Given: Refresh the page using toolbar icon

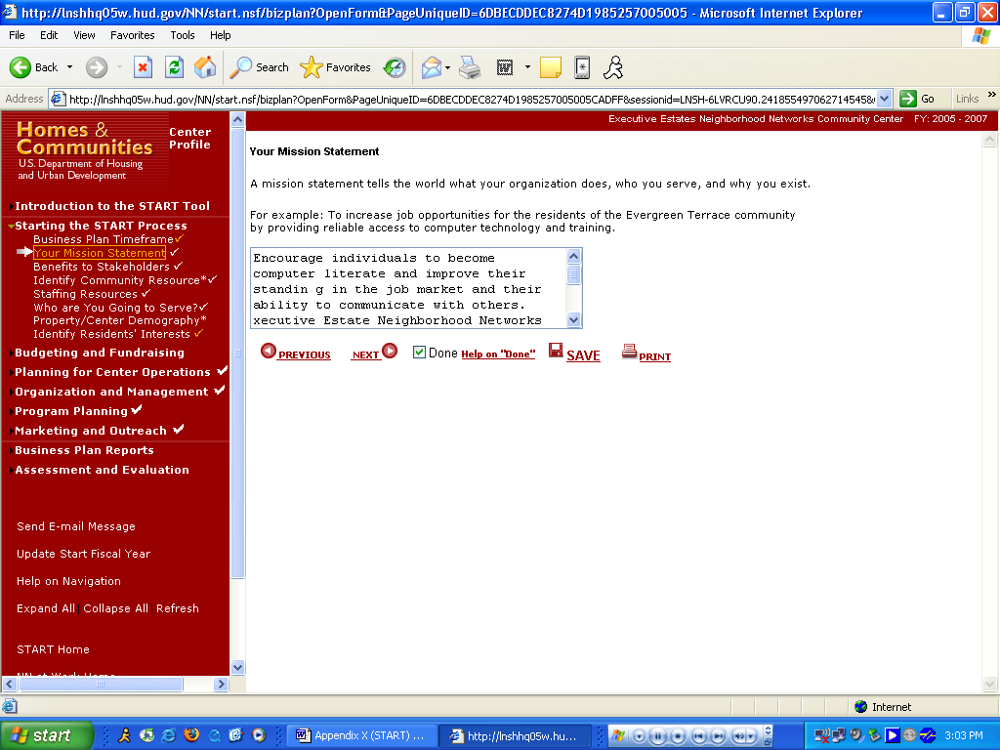Looking at the screenshot, I should tap(174, 67).
